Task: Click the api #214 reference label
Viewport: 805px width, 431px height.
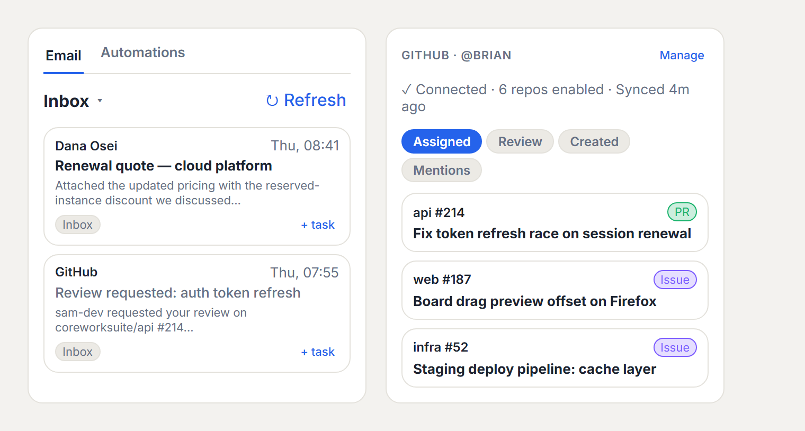Action: (x=439, y=212)
